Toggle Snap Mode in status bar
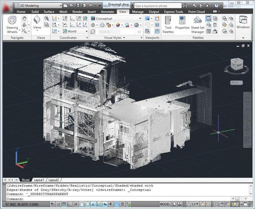This screenshot has width=255, height=209. click(59, 204)
